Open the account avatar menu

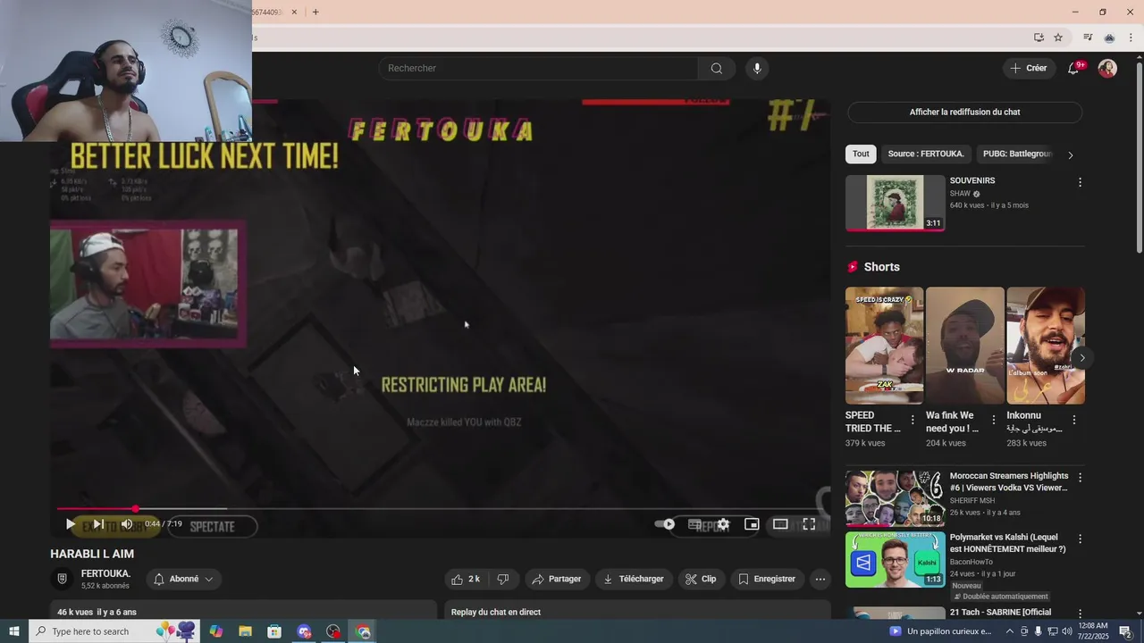[1107, 68]
